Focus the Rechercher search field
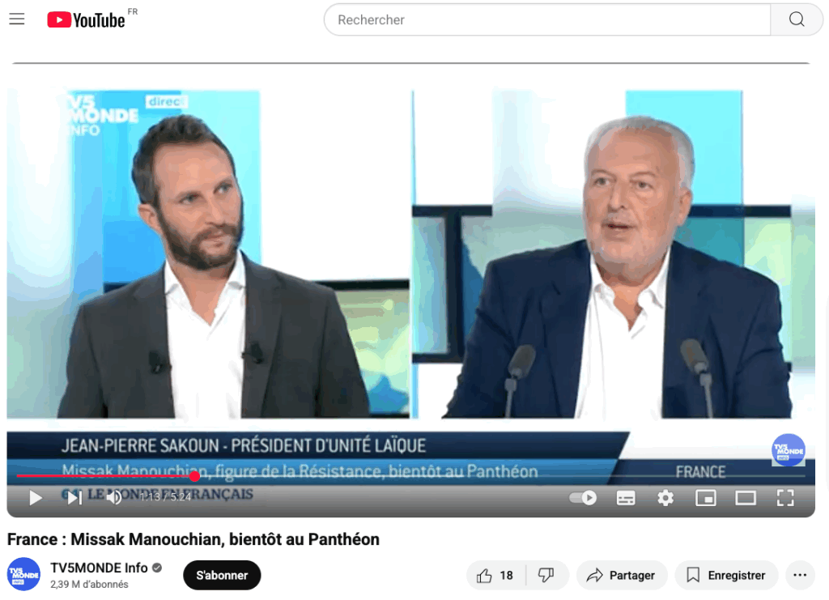The height and width of the screenshot is (600, 829). tap(547, 19)
